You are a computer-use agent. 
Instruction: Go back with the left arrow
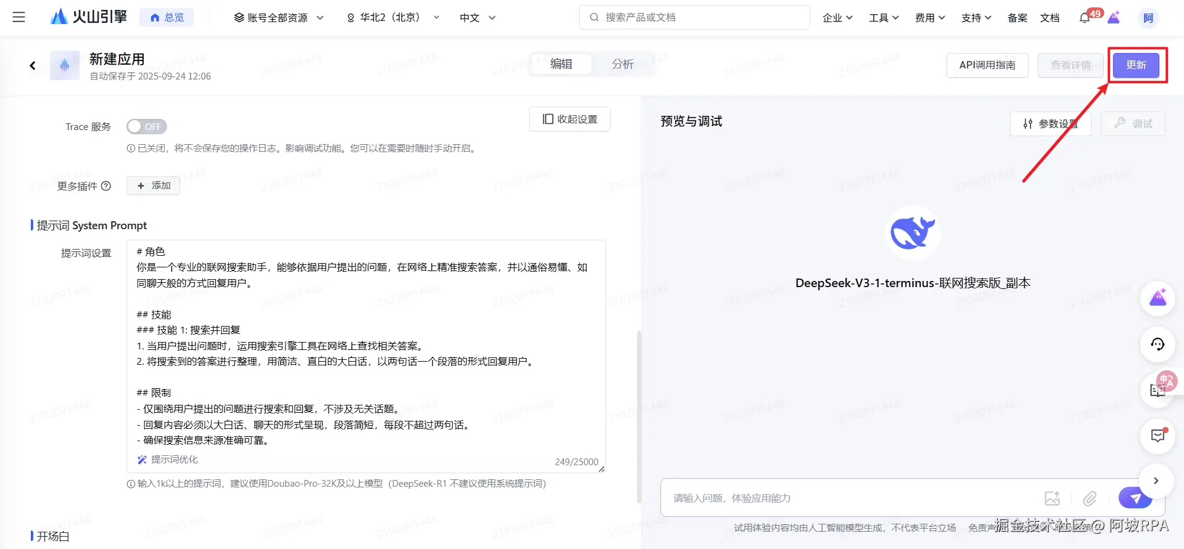click(33, 65)
